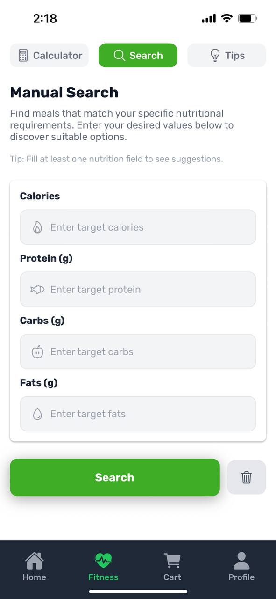Tap the droplet icon in the Fats field
The width and height of the screenshot is (276, 599).
click(x=37, y=414)
